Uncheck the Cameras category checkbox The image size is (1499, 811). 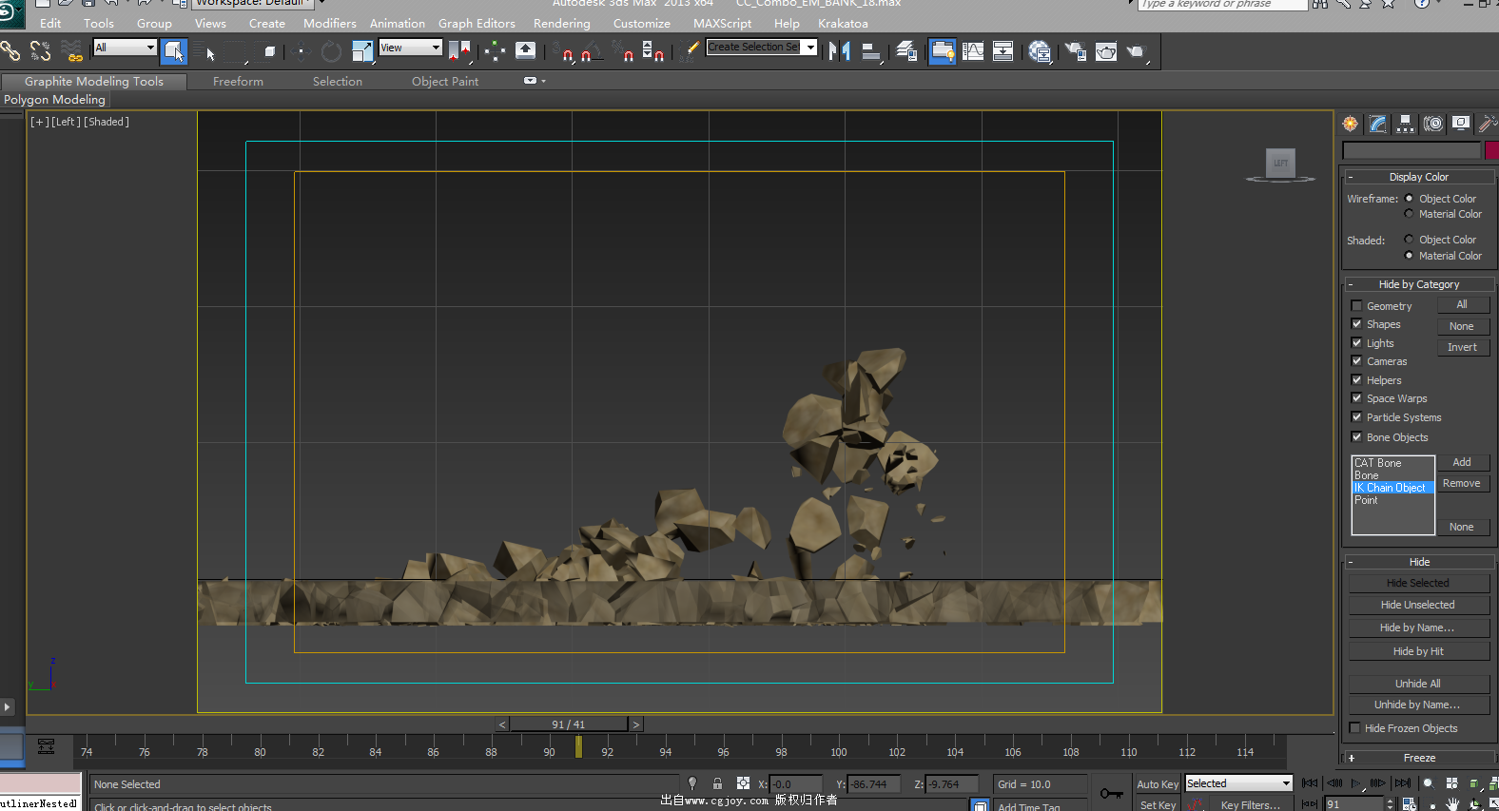click(x=1357, y=361)
